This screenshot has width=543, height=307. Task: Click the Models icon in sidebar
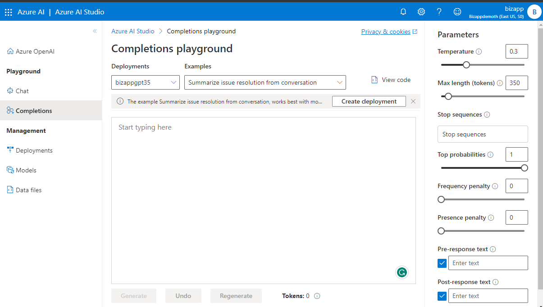point(10,170)
